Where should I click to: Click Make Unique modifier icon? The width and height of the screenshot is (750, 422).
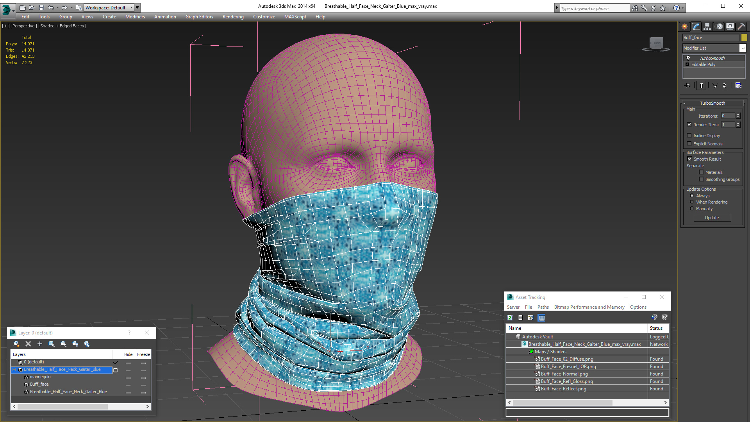(x=715, y=85)
